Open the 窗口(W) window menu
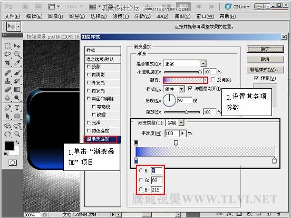 205,16
